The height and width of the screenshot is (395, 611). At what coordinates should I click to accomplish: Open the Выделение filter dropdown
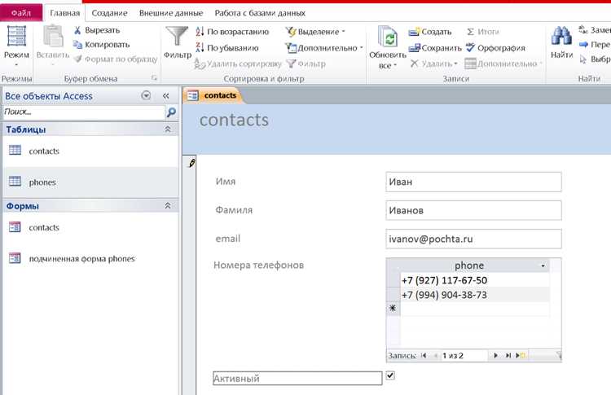[315, 32]
